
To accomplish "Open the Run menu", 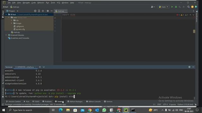I will (47, 3).
